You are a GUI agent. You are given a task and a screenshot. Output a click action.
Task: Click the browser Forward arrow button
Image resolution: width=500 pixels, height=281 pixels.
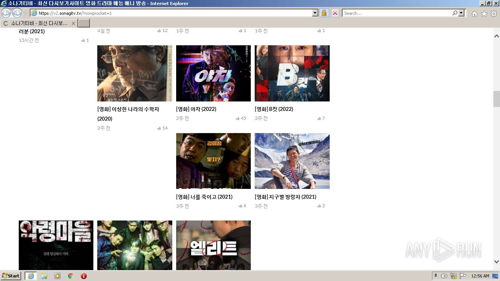click(17, 13)
